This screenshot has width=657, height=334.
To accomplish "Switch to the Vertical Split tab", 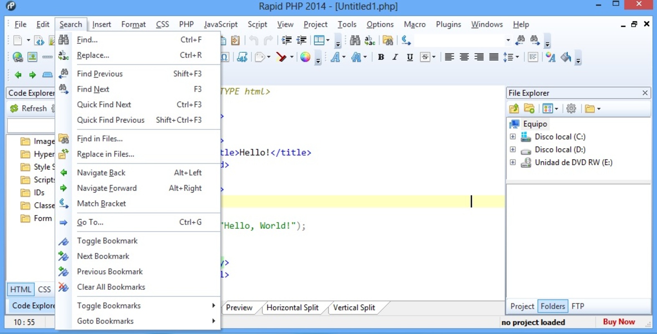I will tap(354, 308).
